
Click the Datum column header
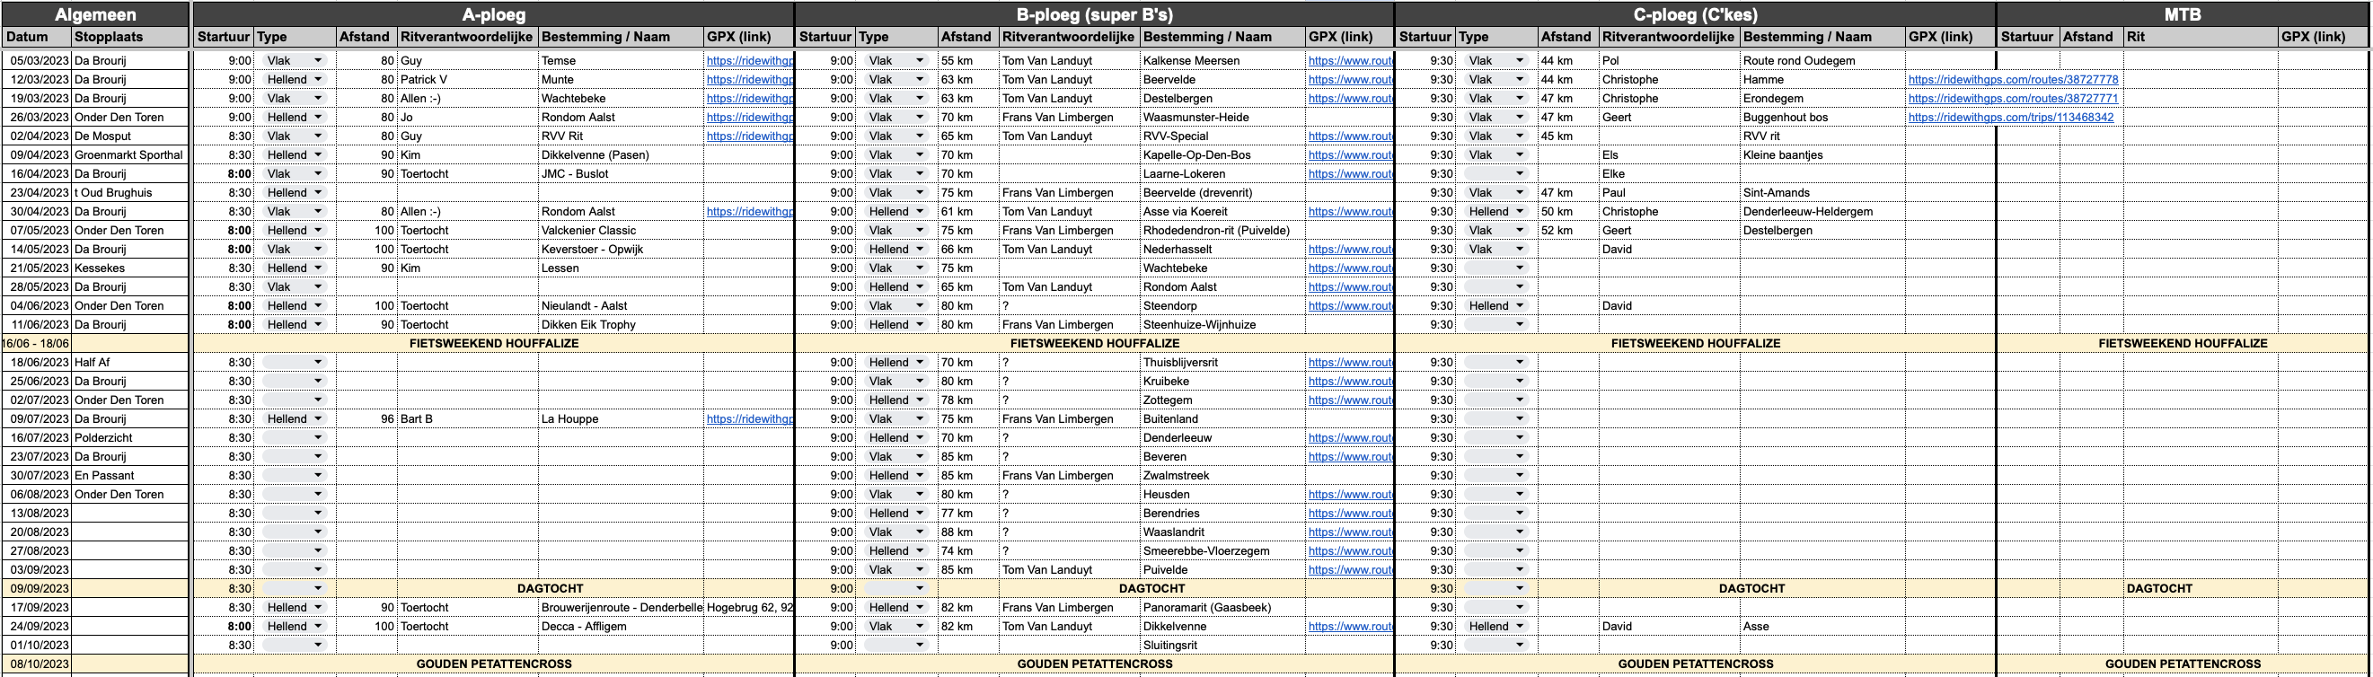[36, 37]
